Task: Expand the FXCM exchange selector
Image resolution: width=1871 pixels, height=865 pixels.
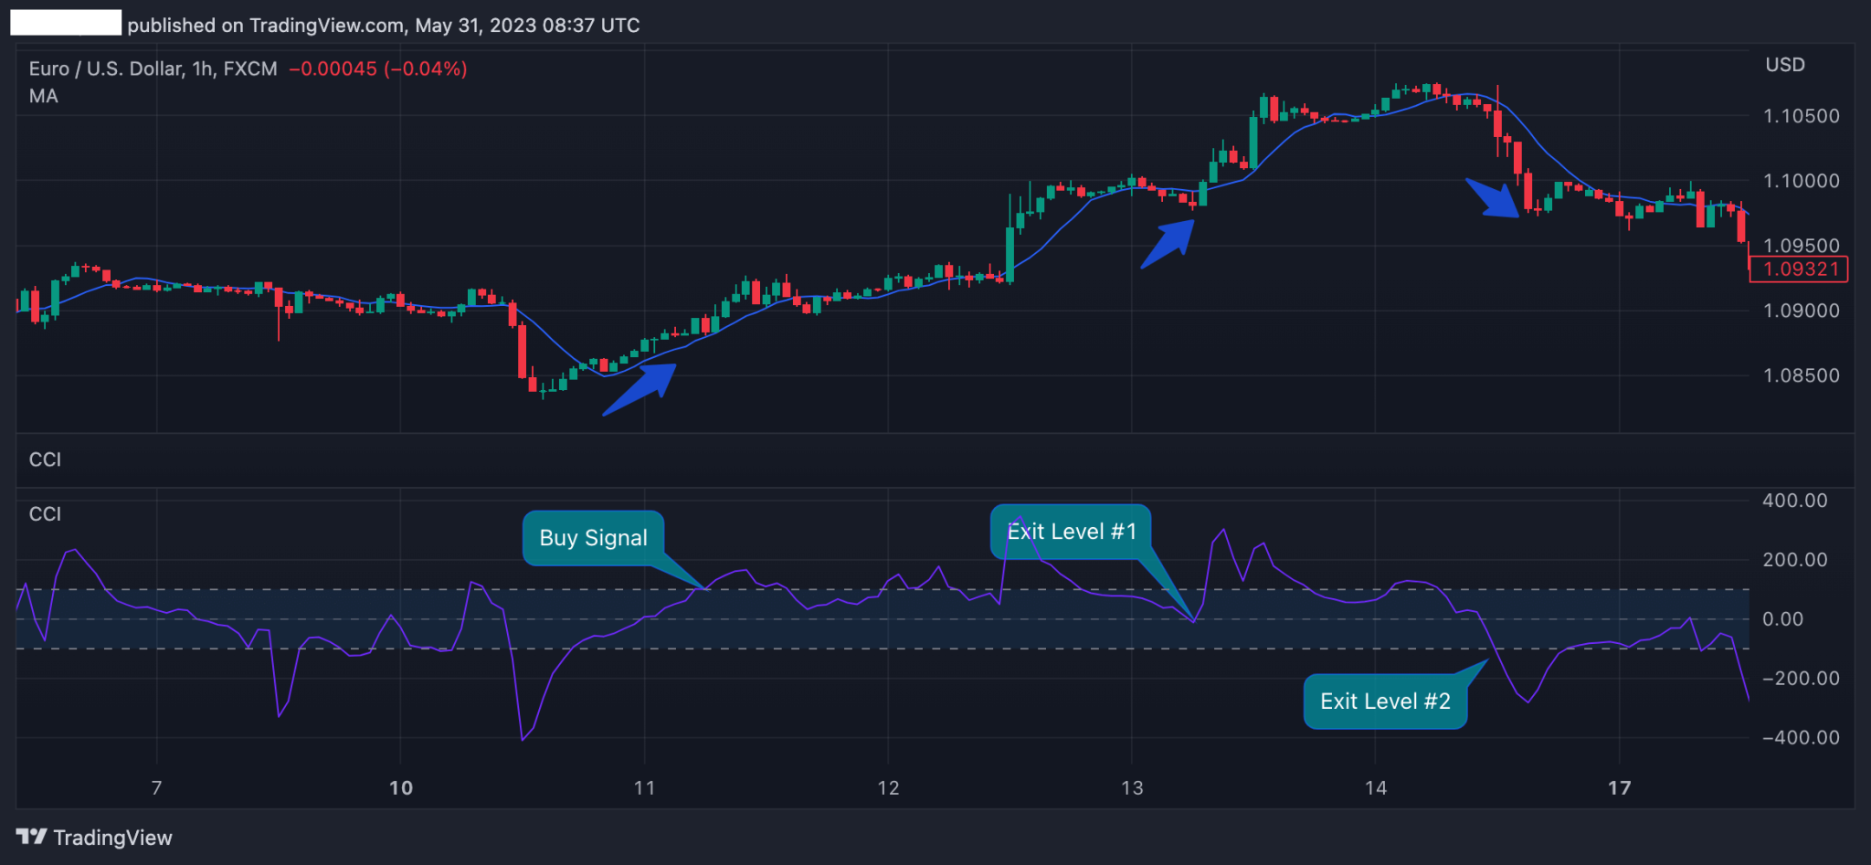Action: tap(248, 68)
